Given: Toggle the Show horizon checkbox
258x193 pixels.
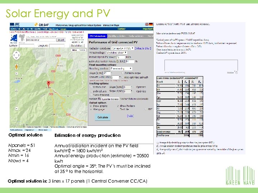Looking at the screenshot, I should point(118,106).
